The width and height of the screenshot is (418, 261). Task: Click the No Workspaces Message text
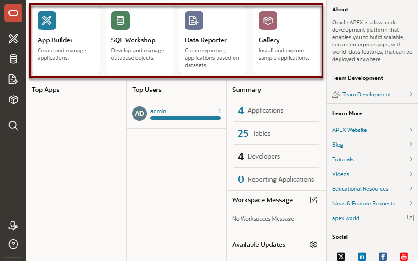pyautogui.click(x=263, y=219)
